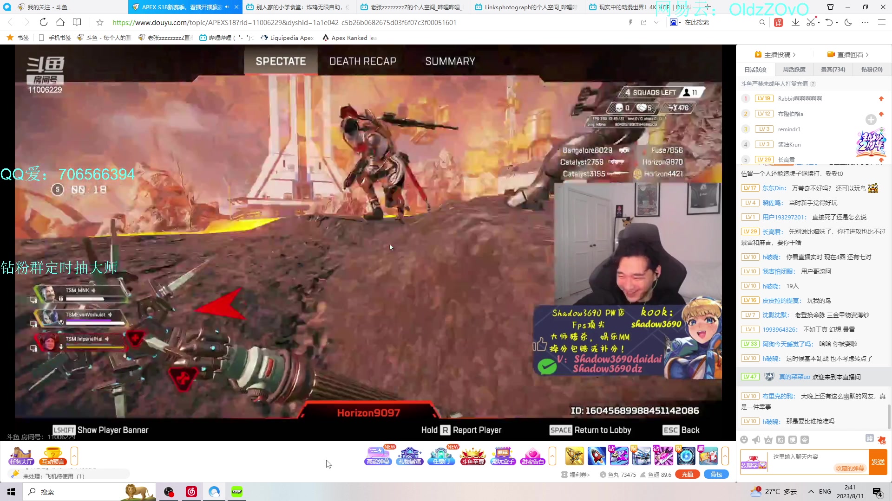The image size is (892, 501).
Task: Go to browser home page icon
Action: (x=60, y=22)
